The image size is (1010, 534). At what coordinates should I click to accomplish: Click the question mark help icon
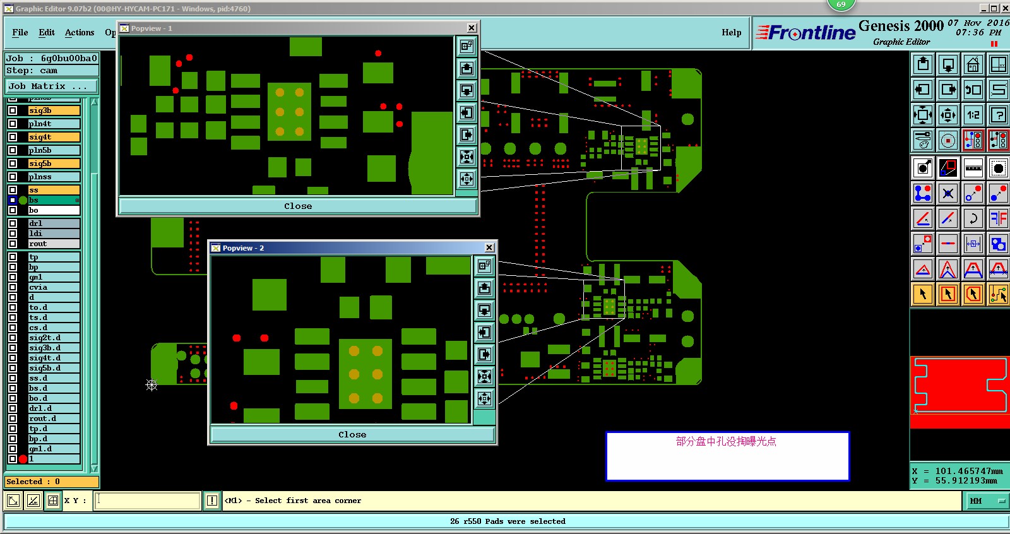[x=999, y=115]
